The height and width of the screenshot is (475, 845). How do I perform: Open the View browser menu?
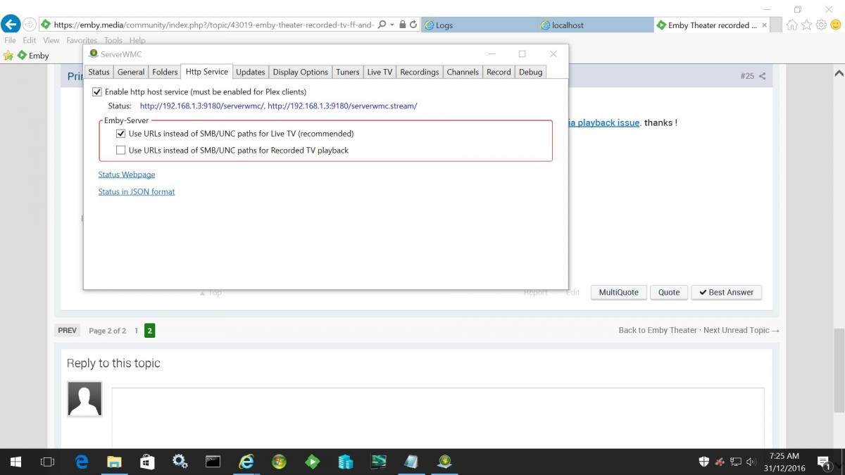pos(51,41)
